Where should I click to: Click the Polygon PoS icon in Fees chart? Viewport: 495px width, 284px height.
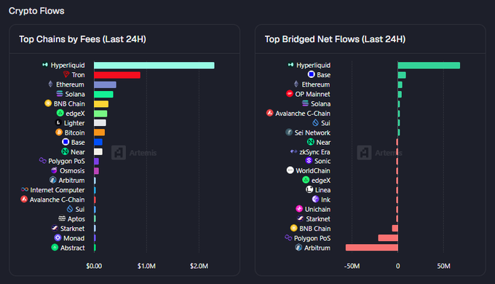point(43,160)
